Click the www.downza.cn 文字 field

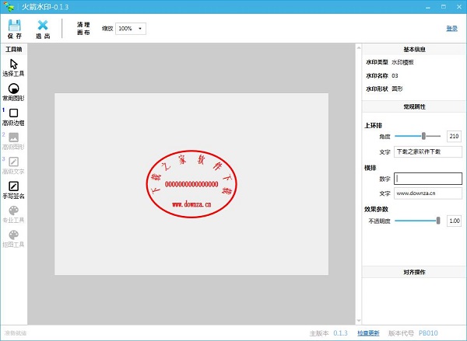(x=427, y=193)
